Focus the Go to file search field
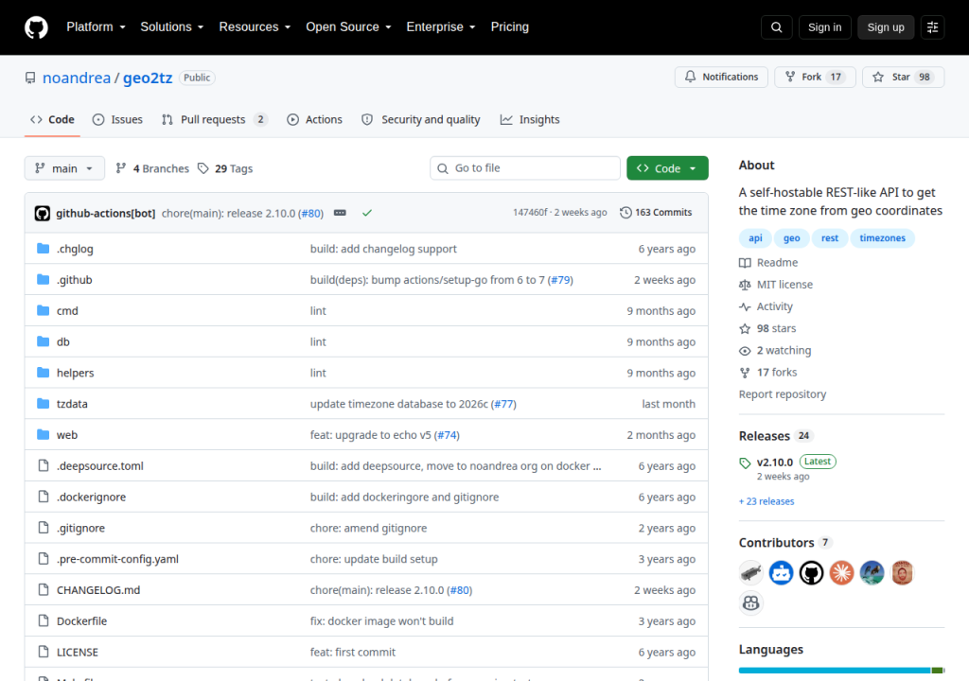The height and width of the screenshot is (681, 969). click(525, 168)
